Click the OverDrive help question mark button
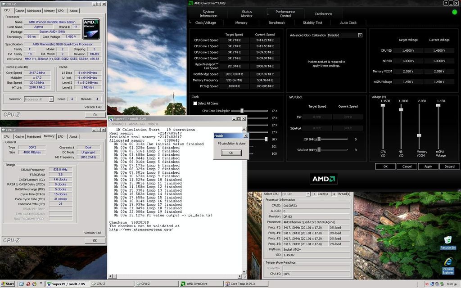Viewport: 461px width, 288px height. pos(446,3)
